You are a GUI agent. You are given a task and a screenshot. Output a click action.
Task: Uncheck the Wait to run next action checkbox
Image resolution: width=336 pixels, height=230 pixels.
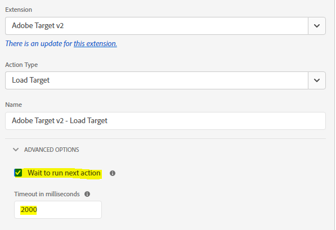pyautogui.click(x=18, y=173)
